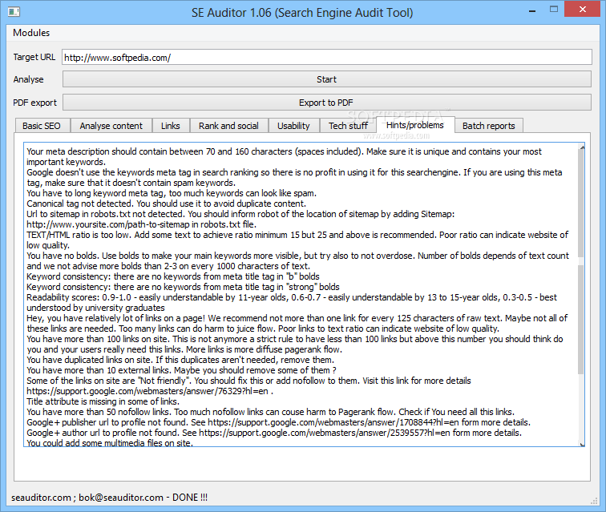Click the Google+ author url hint line
Image resolution: width=606 pixels, height=512 pixels.
(x=274, y=433)
